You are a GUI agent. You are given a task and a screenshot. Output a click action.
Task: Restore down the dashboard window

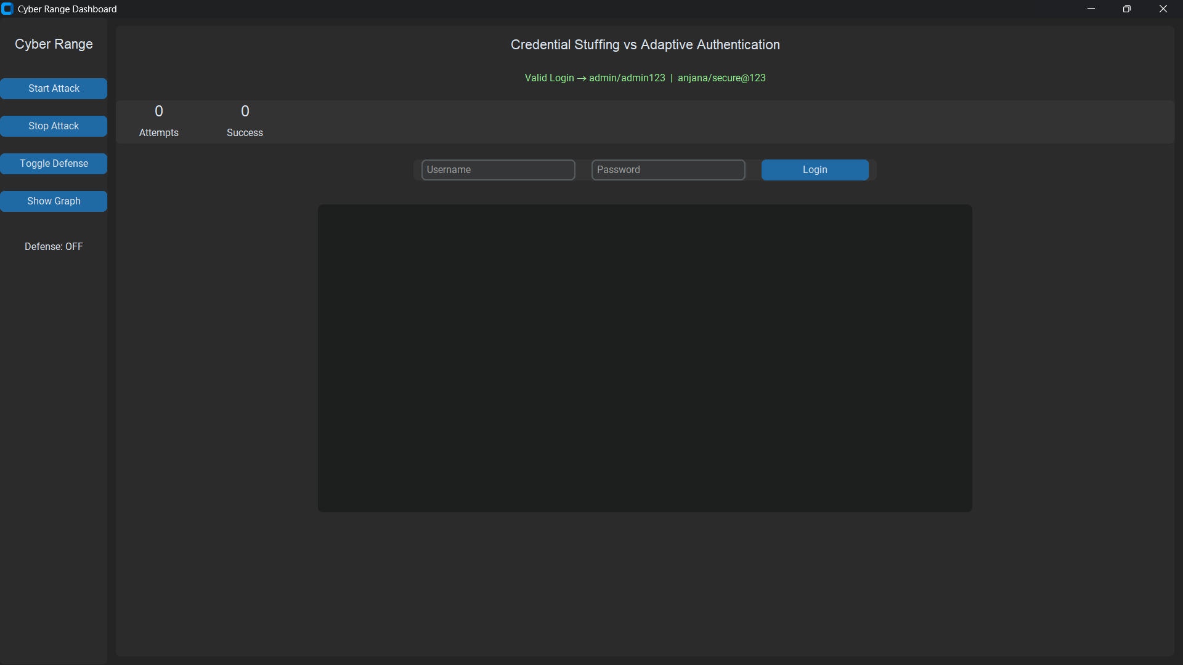coord(1126,9)
